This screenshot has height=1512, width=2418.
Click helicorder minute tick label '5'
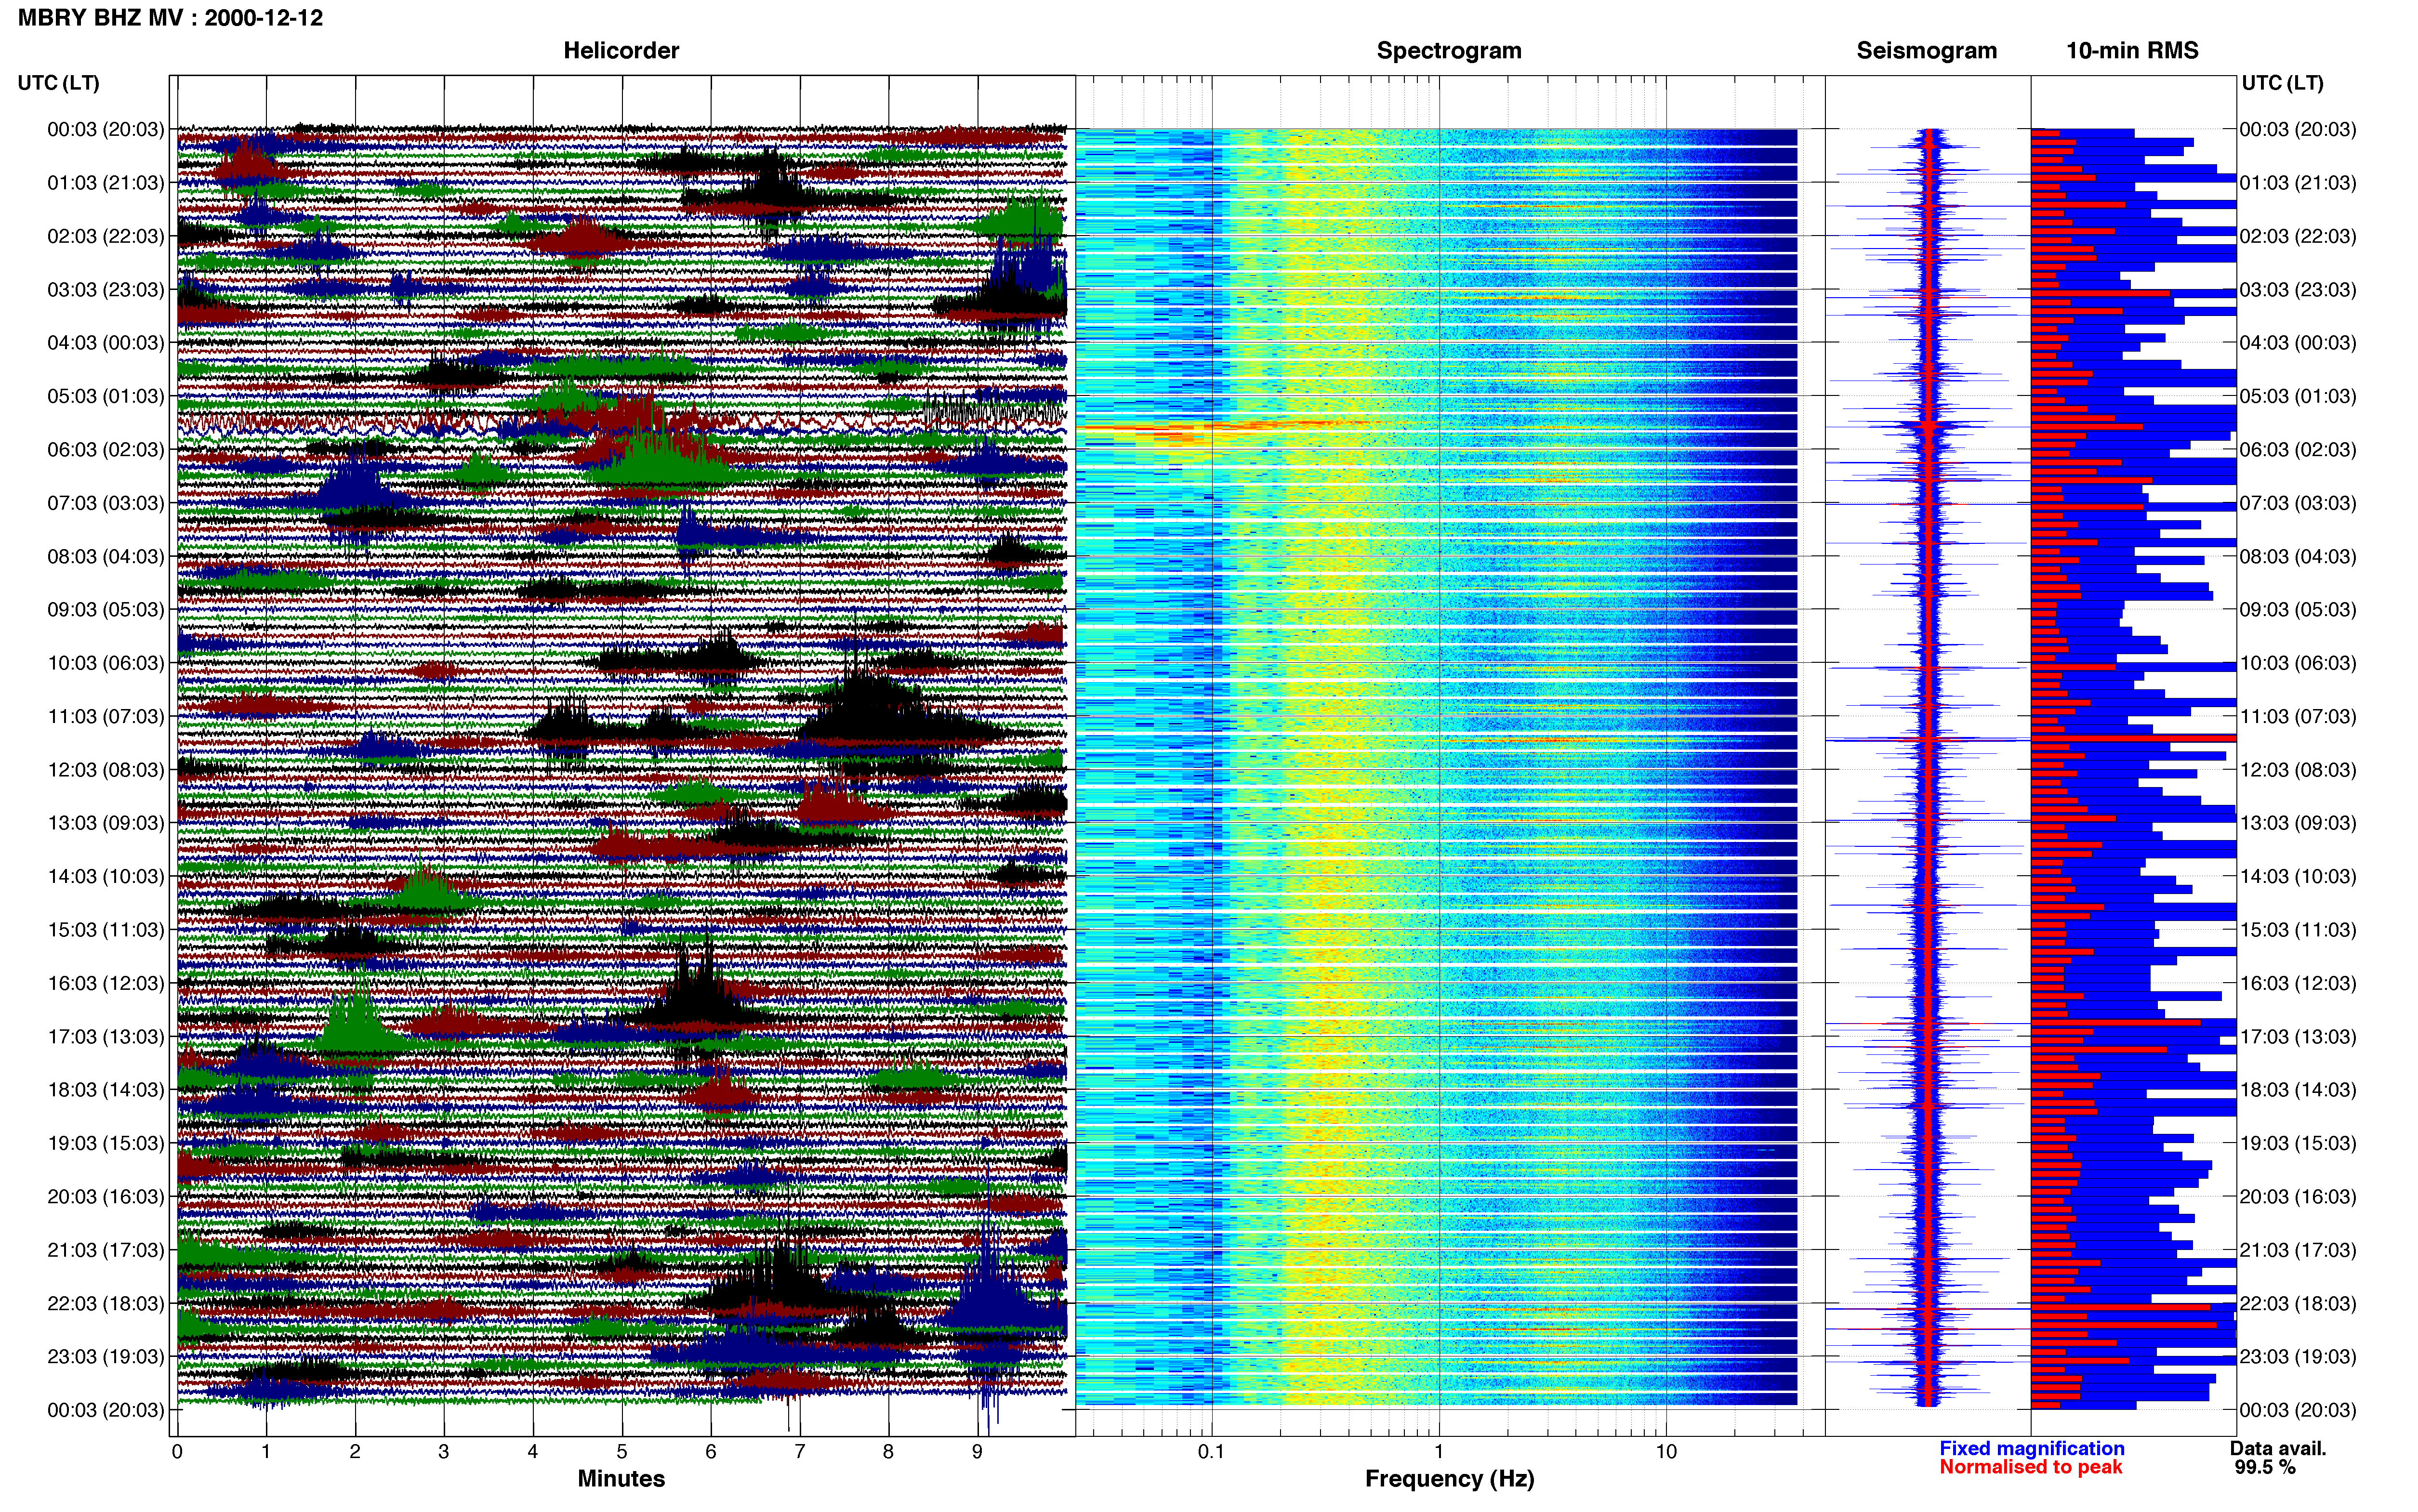click(x=622, y=1452)
